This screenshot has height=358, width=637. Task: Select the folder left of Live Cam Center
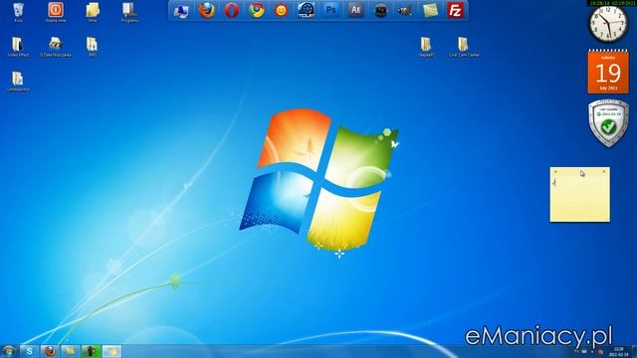pyautogui.click(x=427, y=47)
